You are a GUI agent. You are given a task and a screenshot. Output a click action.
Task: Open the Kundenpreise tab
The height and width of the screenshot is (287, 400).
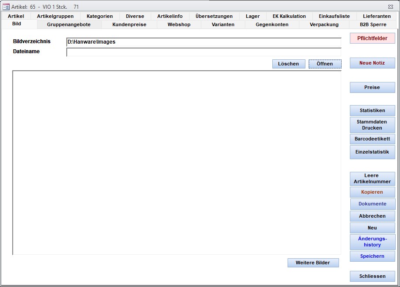tap(129, 24)
